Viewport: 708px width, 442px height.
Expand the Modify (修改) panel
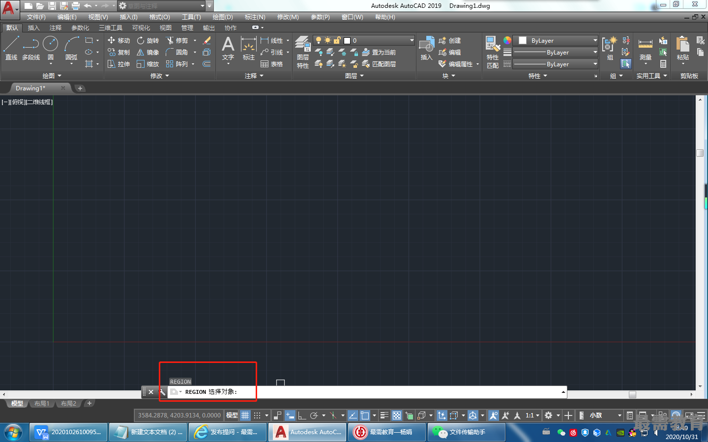tap(159, 76)
